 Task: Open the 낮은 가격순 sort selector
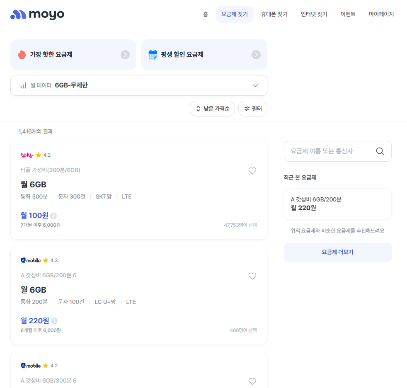tap(212, 109)
